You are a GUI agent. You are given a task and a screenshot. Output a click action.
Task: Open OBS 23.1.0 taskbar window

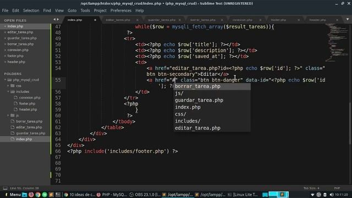point(145,195)
